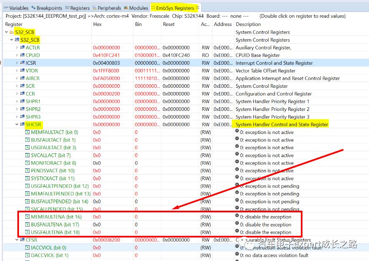Click the PENDSVACT bit field icon

pyautogui.click(x=28, y=171)
